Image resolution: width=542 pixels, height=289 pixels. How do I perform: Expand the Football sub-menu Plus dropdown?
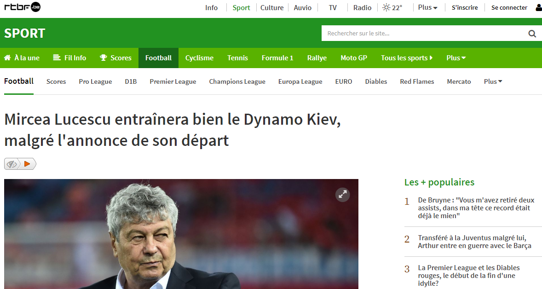tap(493, 81)
